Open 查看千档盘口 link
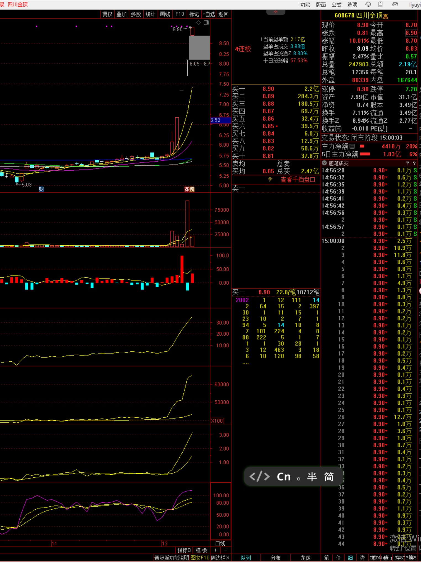Screen dimensions: 421x563 click(x=298, y=180)
